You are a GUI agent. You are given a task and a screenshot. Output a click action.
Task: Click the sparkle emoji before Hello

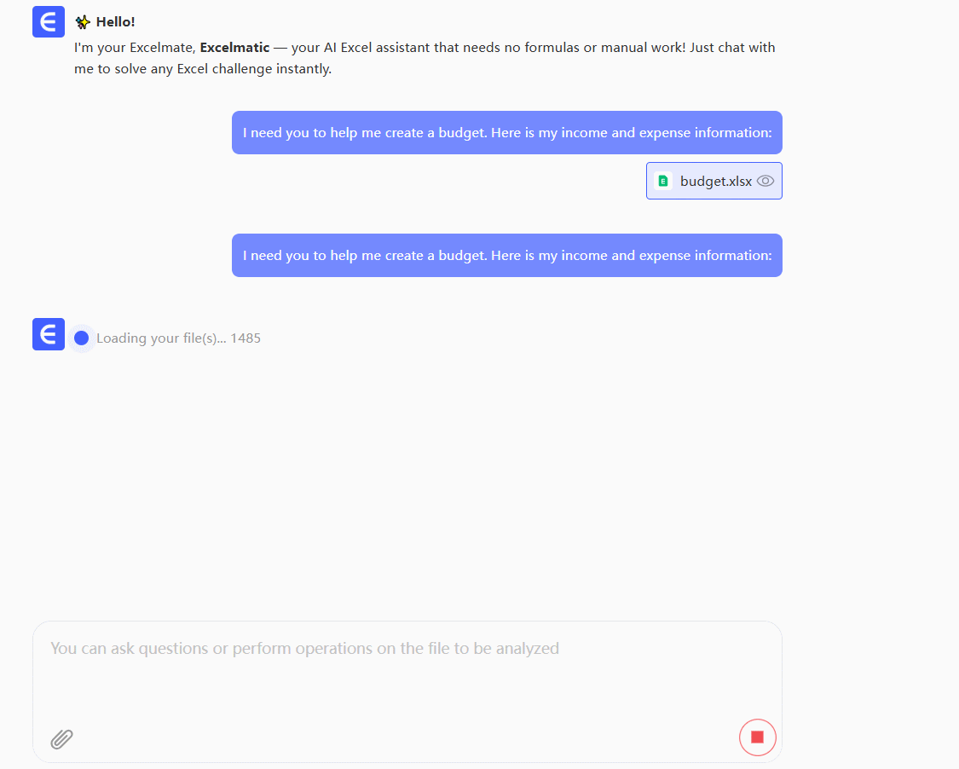coord(83,22)
